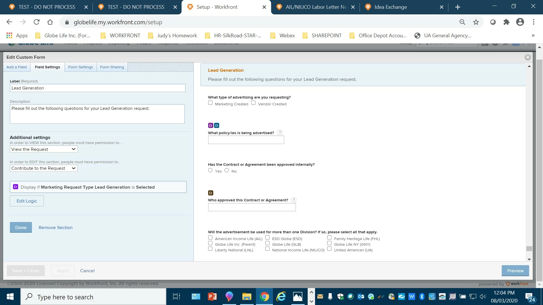Open the View the Request dropdown
Image resolution: width=543 pixels, height=305 pixels.
tap(44, 149)
